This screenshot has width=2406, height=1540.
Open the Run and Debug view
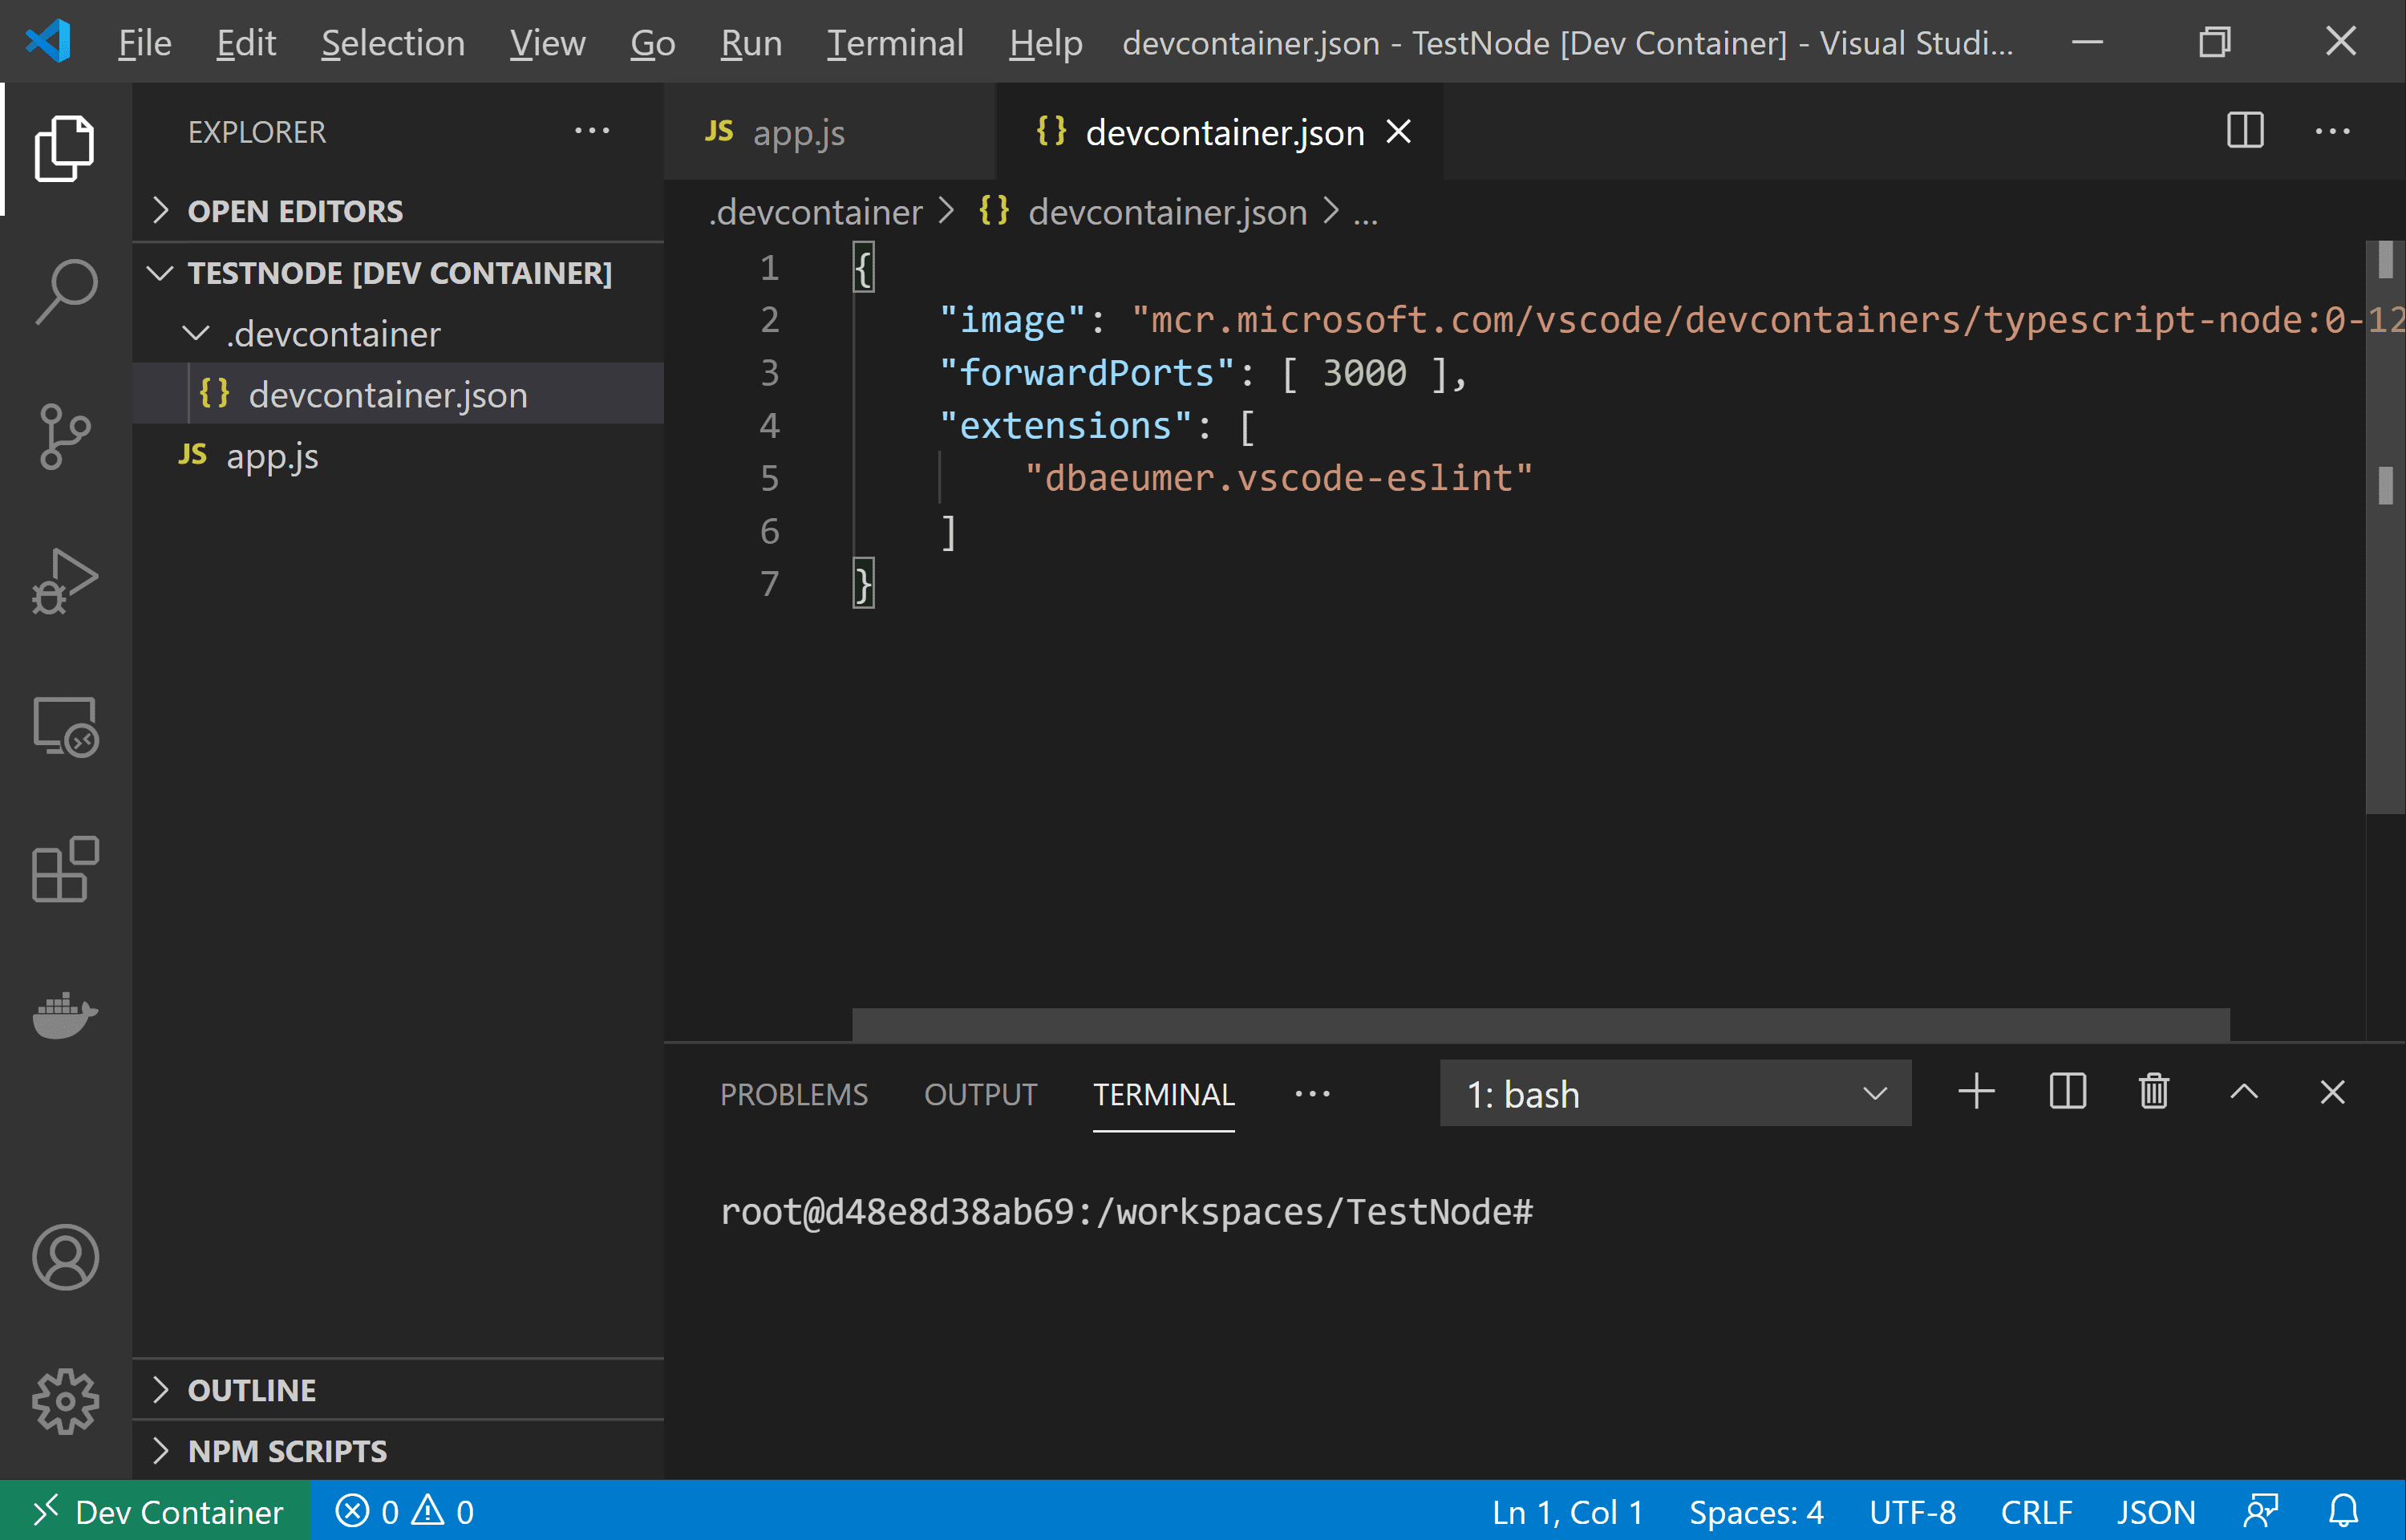(65, 580)
